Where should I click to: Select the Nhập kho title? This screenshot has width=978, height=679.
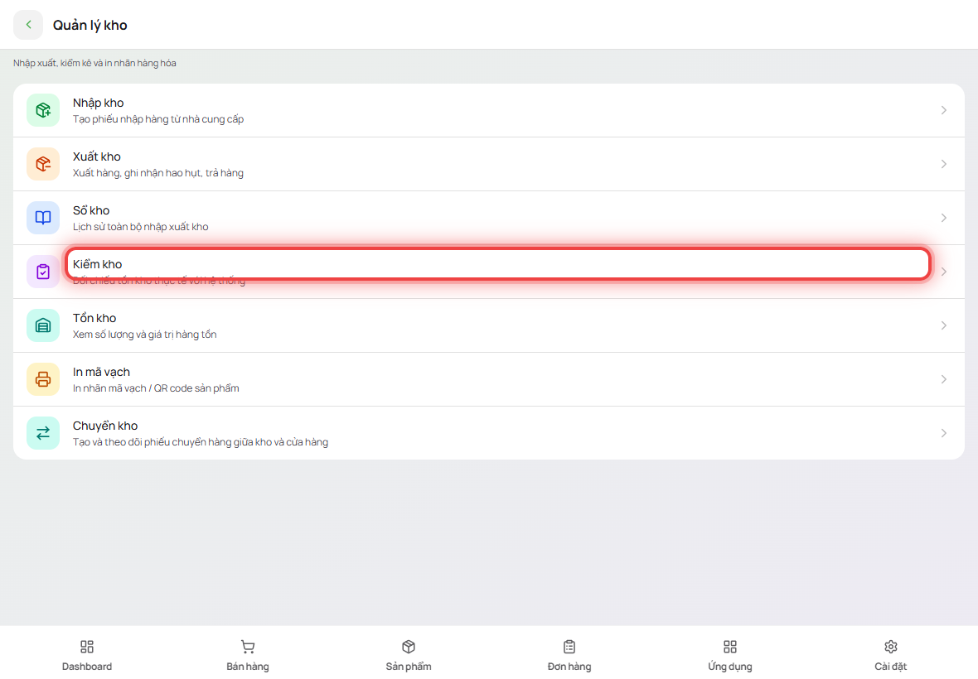point(99,103)
